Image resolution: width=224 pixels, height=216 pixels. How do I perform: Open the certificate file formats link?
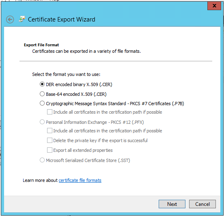(x=80, y=180)
